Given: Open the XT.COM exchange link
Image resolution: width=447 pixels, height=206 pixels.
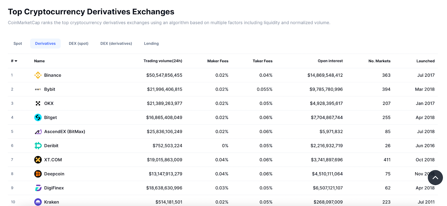Looking at the screenshot, I should pos(53,160).
